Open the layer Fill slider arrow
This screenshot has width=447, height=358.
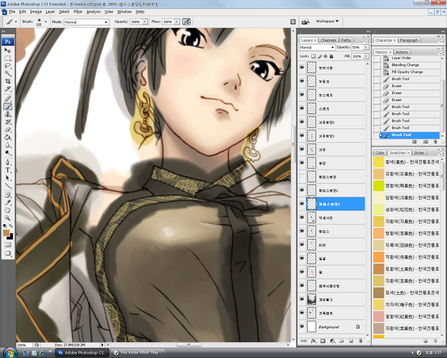[366, 56]
